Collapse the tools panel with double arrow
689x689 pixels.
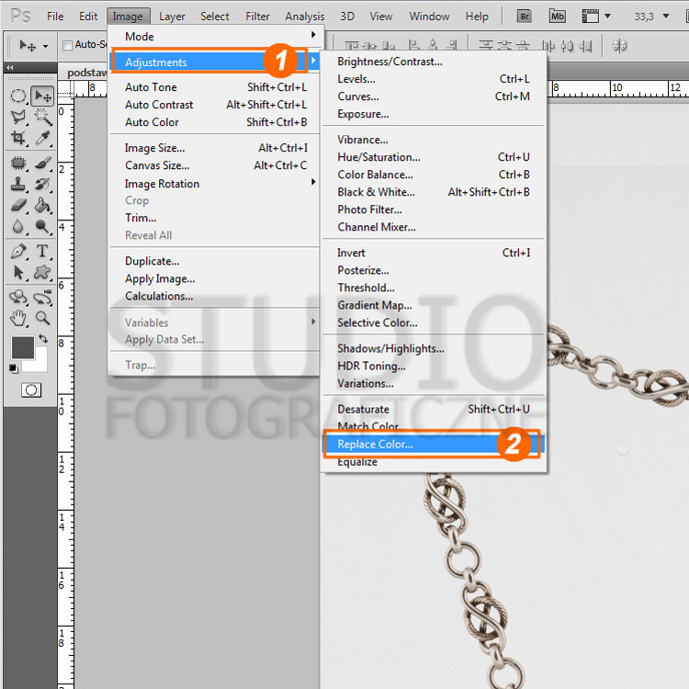click(x=9, y=67)
